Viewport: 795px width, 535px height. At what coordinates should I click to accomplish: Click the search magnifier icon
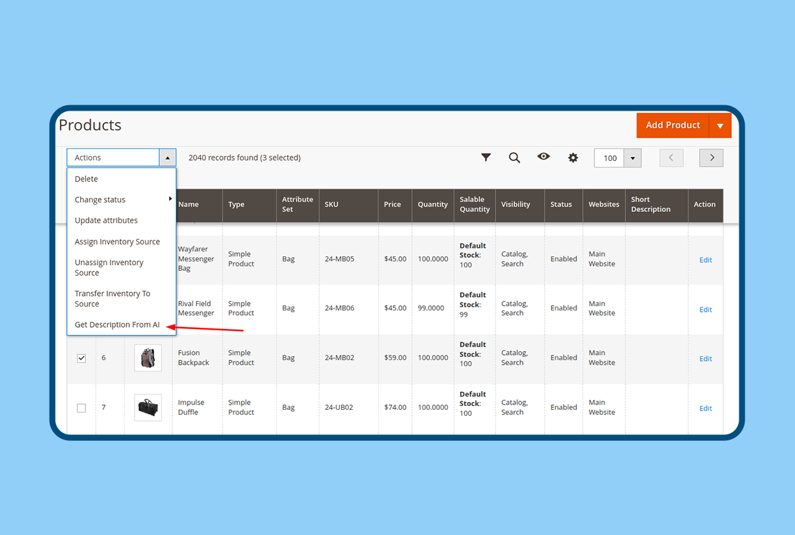coord(514,158)
